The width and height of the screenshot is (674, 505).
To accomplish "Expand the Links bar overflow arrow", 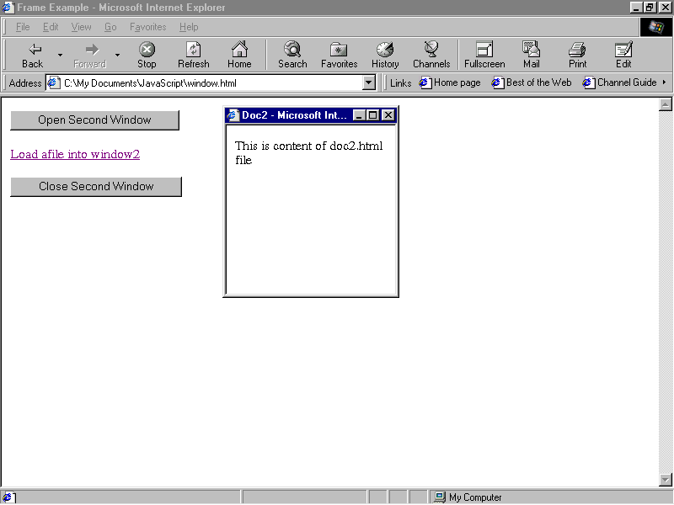I will 665,82.
